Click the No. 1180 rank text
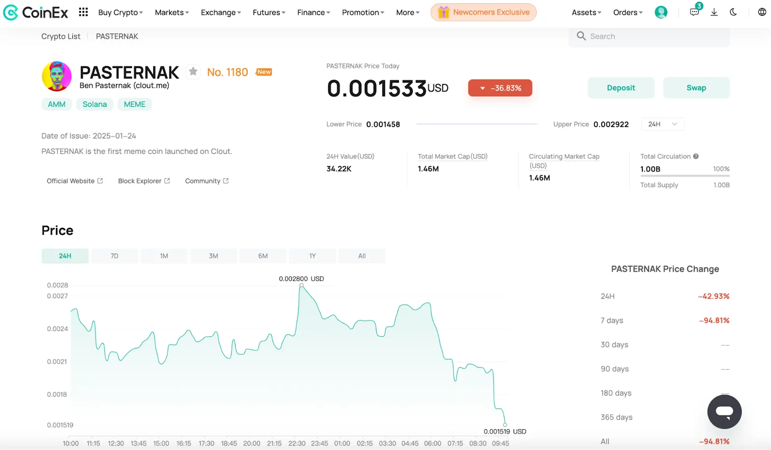This screenshot has width=771, height=450. 227,72
